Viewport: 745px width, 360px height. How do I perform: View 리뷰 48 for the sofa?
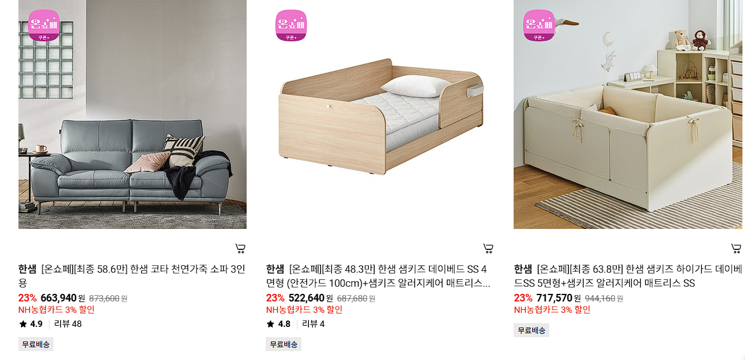[68, 324]
